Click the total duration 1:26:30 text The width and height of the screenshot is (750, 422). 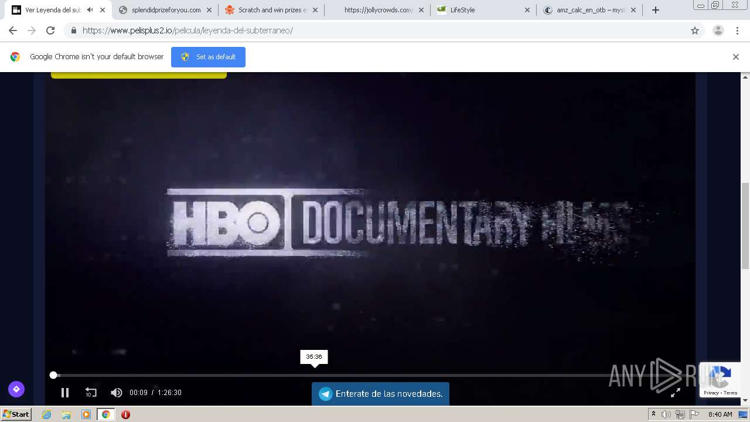pyautogui.click(x=169, y=393)
